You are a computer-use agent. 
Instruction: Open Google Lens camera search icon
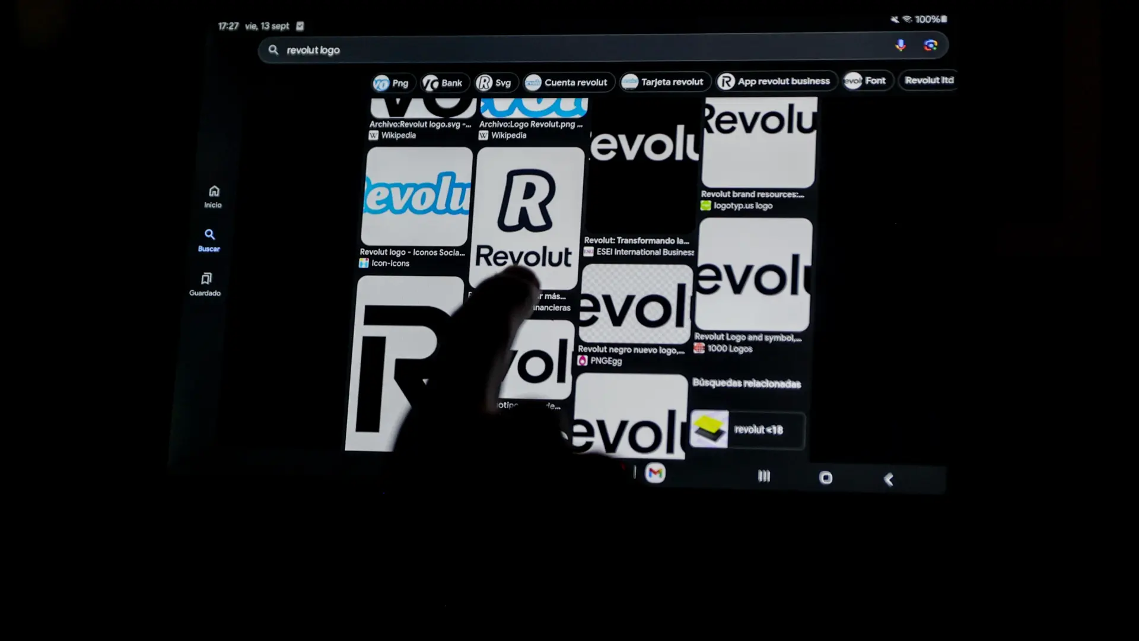tap(930, 45)
